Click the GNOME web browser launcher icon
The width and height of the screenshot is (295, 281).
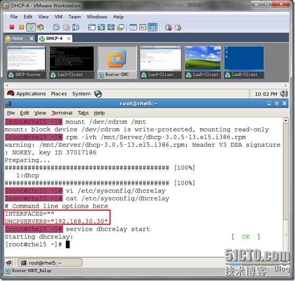point(98,94)
